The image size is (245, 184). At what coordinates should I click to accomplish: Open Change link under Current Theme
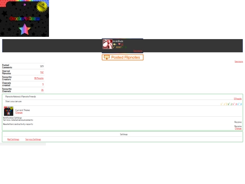tap(19, 113)
